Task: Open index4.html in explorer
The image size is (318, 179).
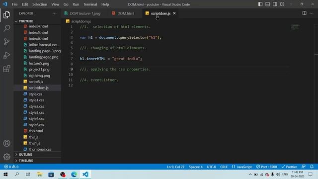Action: coord(38,26)
